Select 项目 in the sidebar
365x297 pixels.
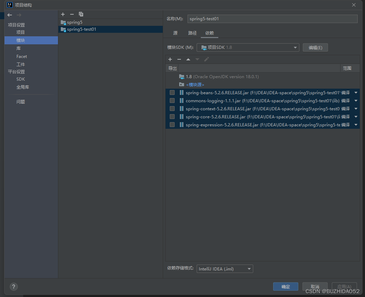pos(21,32)
